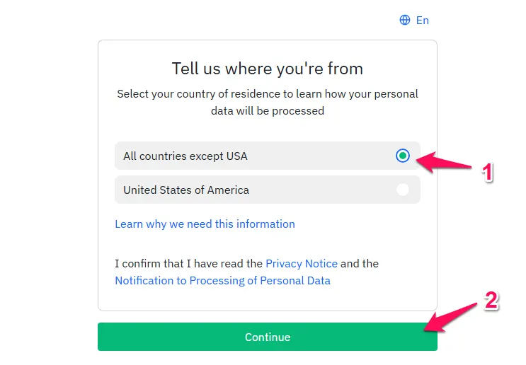Click the number 1 annotation label
Screen dimensions: 526x365
(x=487, y=173)
